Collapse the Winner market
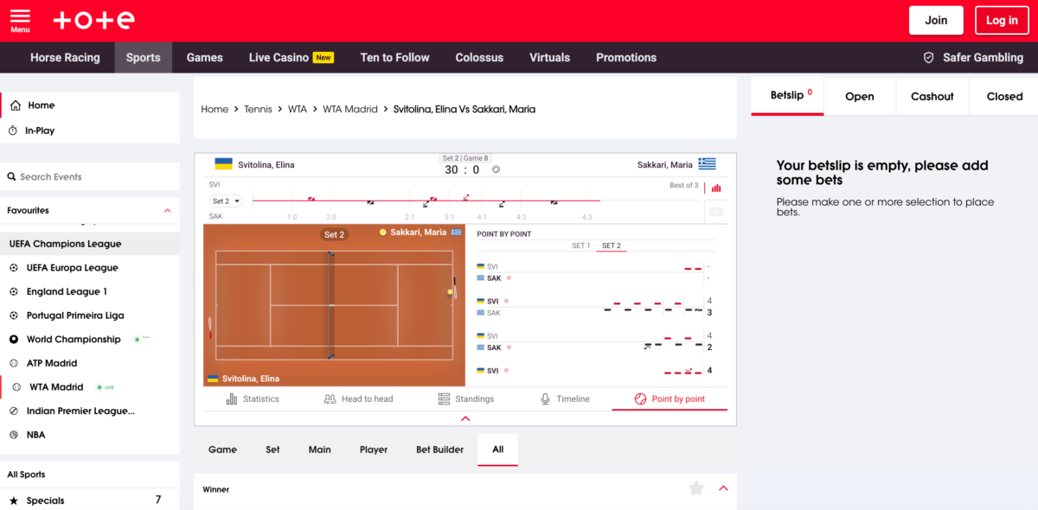Viewport: 1038px width, 510px height. (x=723, y=488)
